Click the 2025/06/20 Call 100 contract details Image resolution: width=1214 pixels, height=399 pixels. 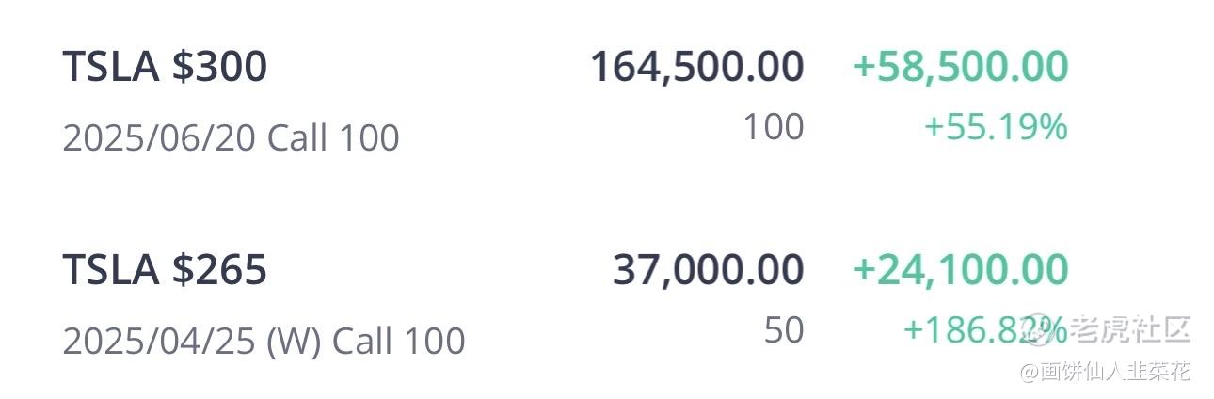click(x=231, y=138)
